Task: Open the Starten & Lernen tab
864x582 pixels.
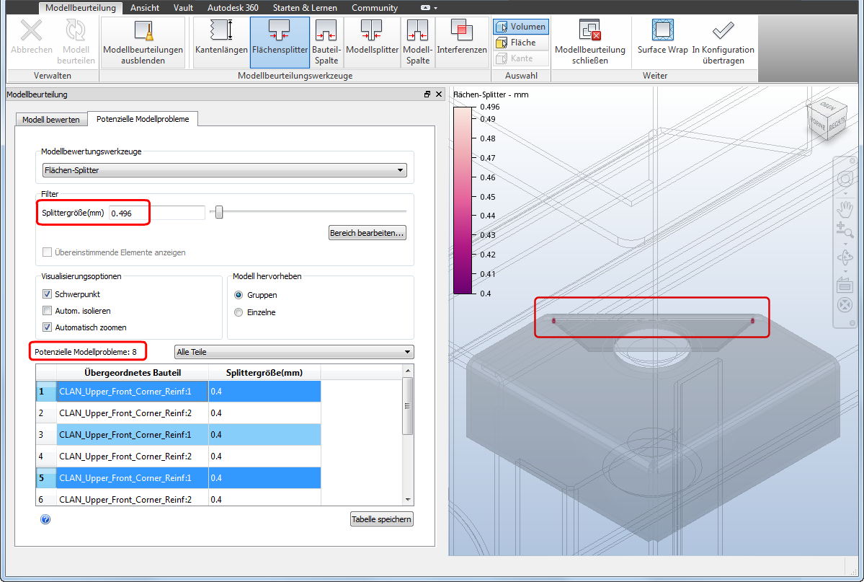Action: 305,8
